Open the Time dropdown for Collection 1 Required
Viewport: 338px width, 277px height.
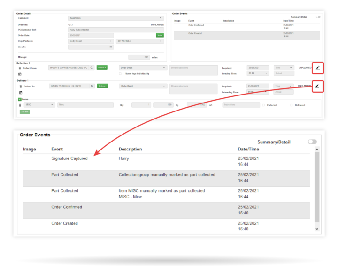284,68
